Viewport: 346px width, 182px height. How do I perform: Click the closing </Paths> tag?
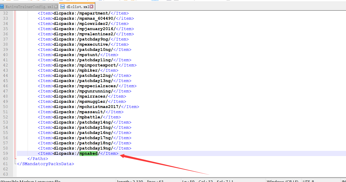[38, 159]
